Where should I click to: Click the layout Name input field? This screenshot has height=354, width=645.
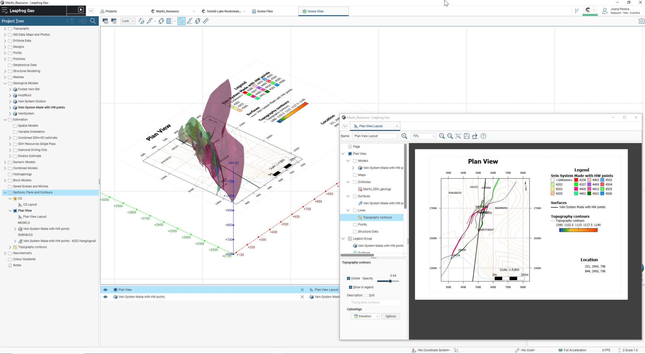[375, 136]
